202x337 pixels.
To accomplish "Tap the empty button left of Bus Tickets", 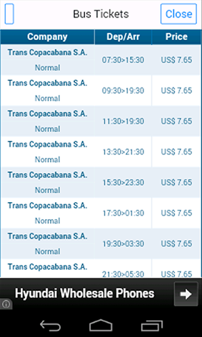I will click(x=9, y=14).
